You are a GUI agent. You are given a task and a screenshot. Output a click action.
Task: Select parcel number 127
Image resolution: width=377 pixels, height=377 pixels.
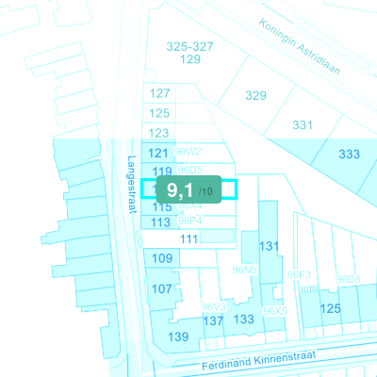pos(159,93)
